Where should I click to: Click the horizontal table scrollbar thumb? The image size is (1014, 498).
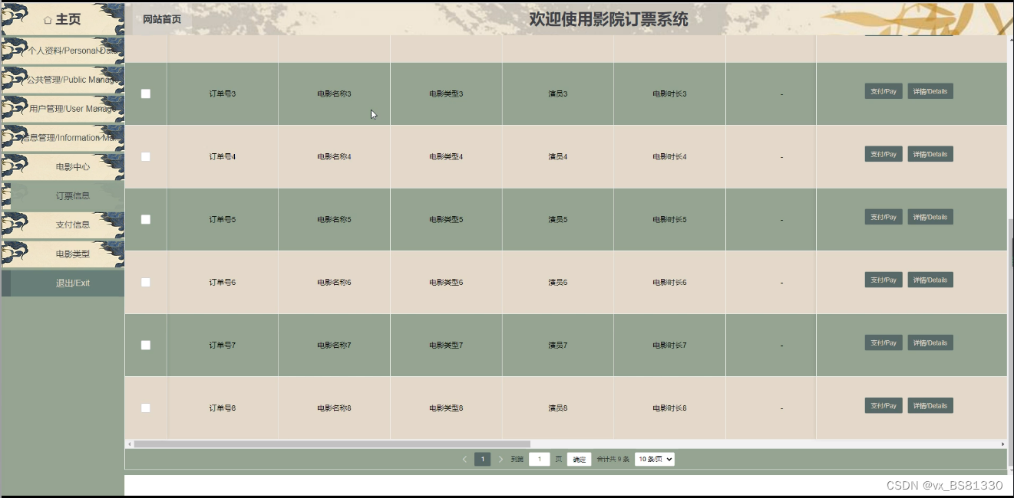coord(332,444)
